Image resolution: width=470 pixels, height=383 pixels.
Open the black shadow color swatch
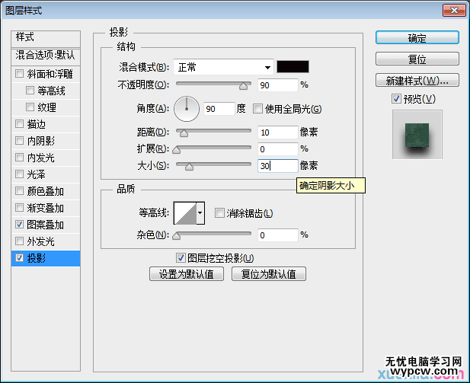293,66
